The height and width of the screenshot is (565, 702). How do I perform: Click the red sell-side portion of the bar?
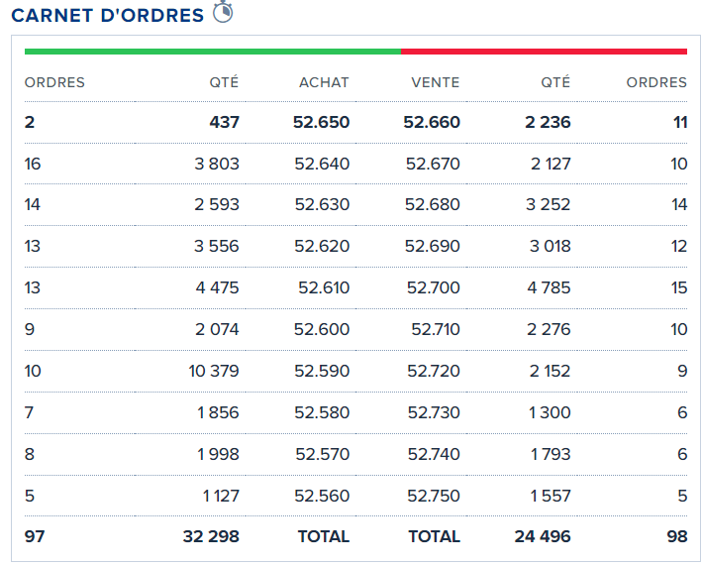coord(544,52)
